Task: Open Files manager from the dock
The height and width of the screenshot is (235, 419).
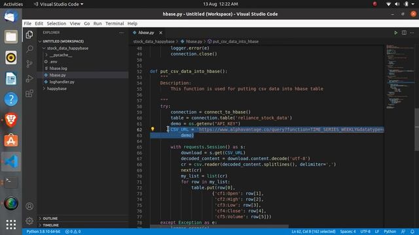Action: point(11,37)
